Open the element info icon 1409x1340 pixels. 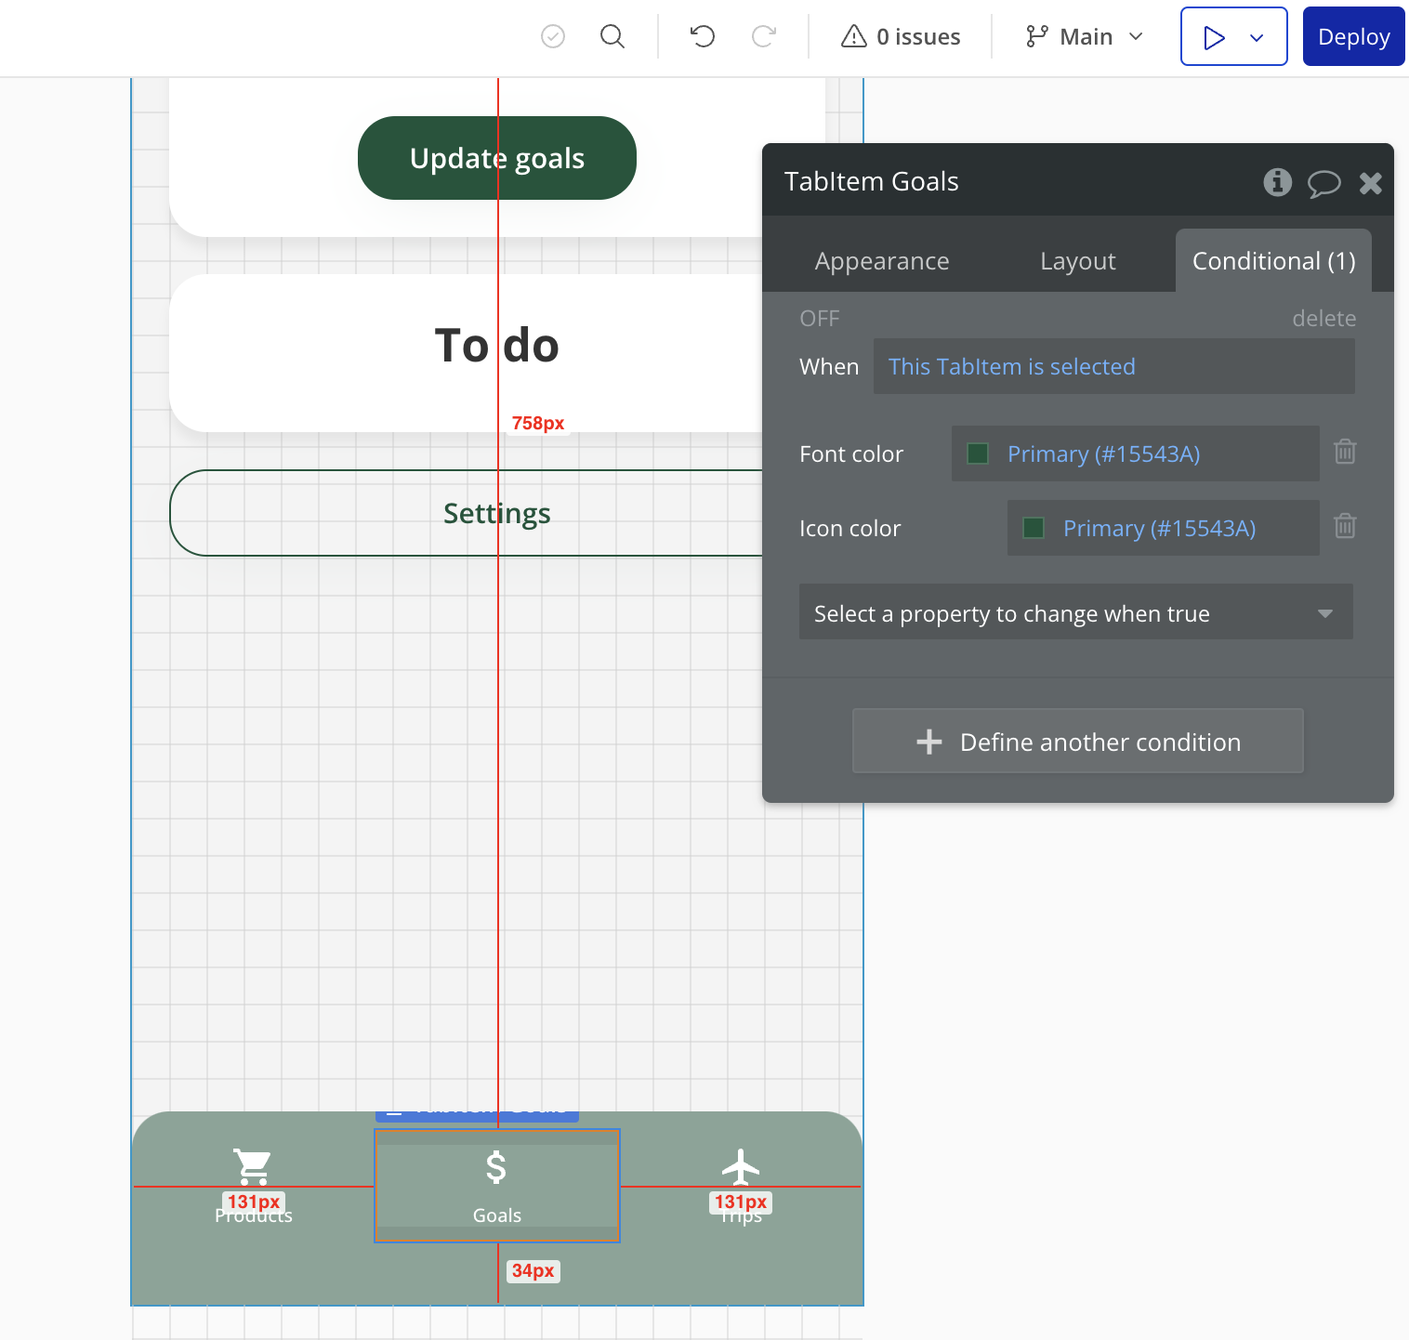[1277, 182]
